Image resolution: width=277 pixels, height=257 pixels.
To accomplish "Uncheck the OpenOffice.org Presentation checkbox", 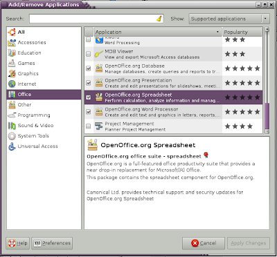I will pos(89,83).
